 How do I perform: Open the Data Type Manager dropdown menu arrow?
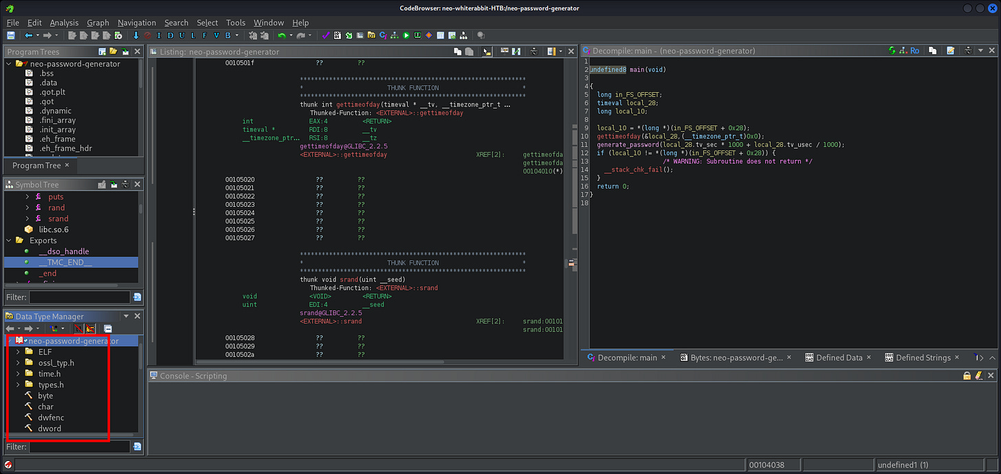126,317
